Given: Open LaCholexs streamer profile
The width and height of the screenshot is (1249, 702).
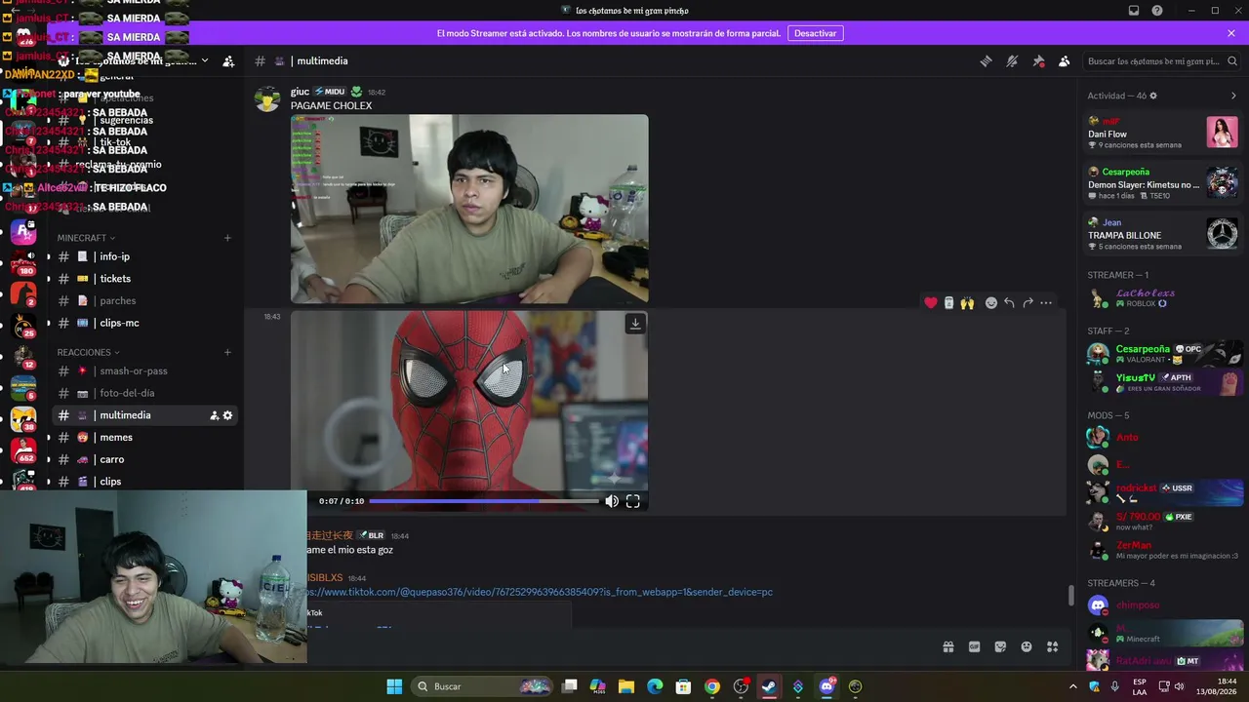Looking at the screenshot, I should 1163,297.
